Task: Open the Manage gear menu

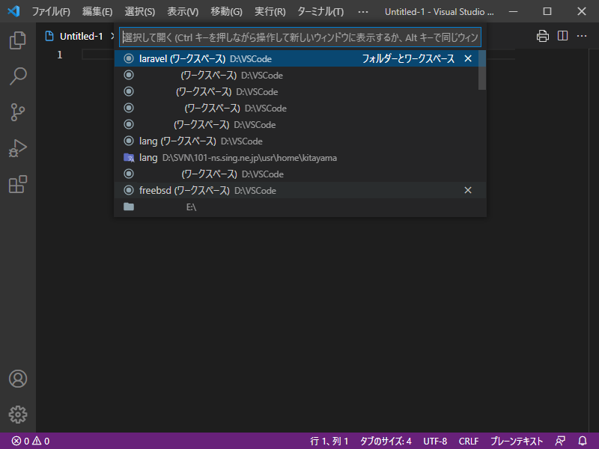Action: (17, 415)
